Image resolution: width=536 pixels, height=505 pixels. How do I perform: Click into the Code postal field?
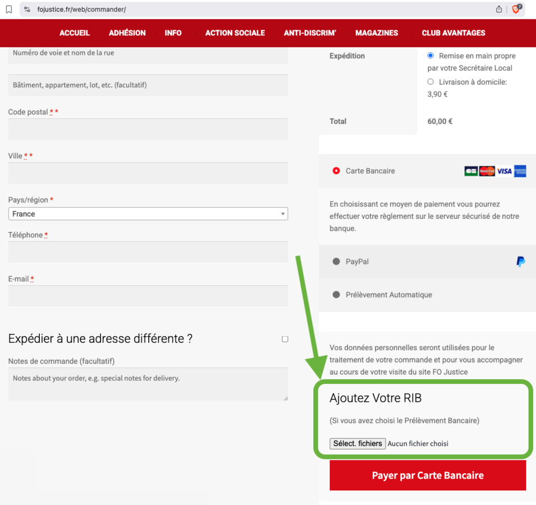point(148,130)
